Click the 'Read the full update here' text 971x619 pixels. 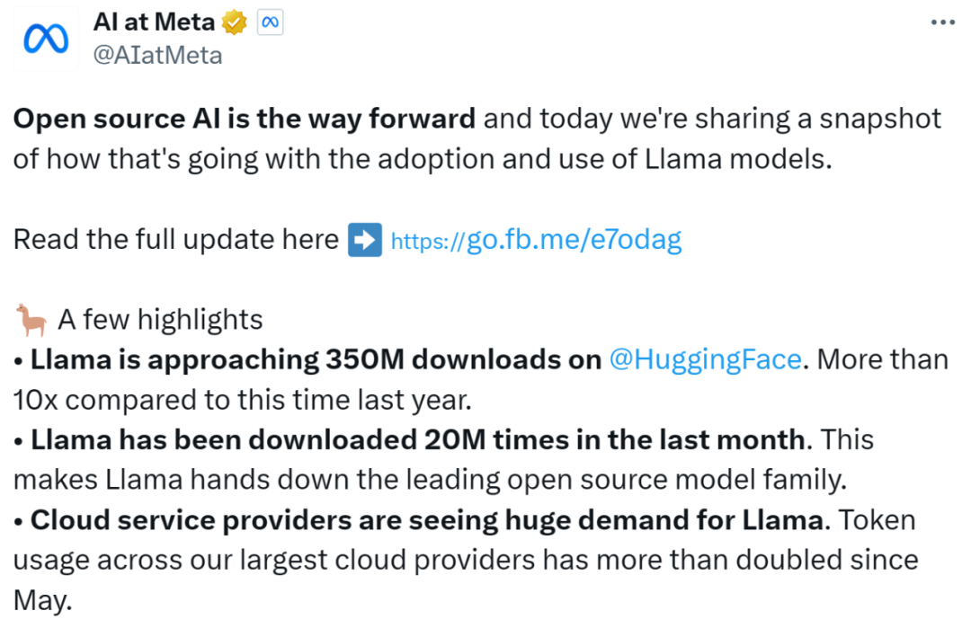pos(176,240)
